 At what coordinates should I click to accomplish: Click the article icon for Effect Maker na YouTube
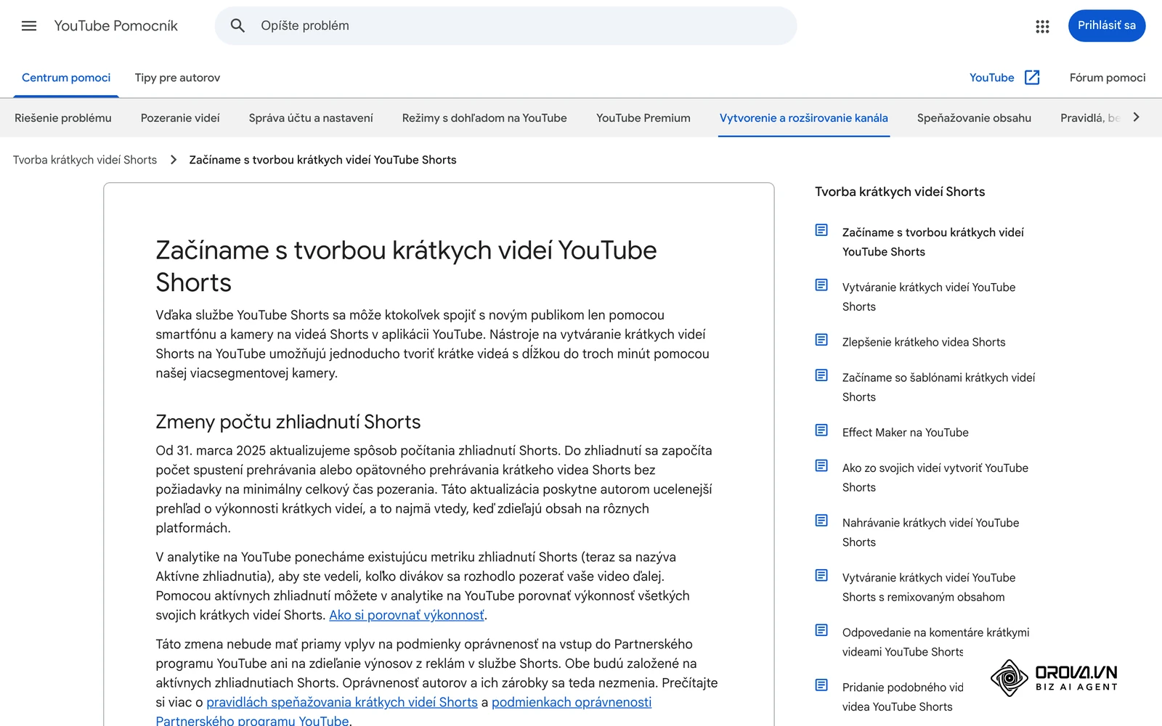(x=821, y=431)
